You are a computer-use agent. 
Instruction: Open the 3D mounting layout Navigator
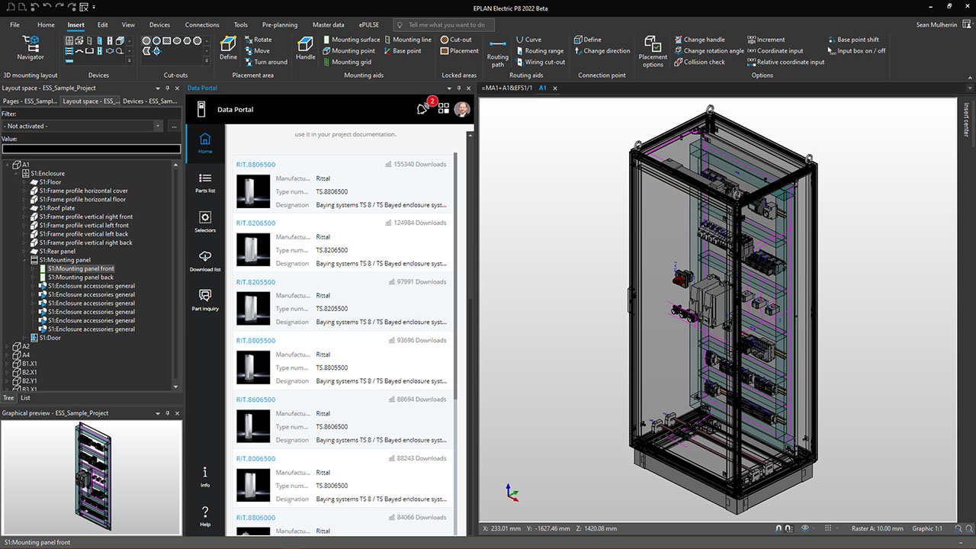(30, 47)
